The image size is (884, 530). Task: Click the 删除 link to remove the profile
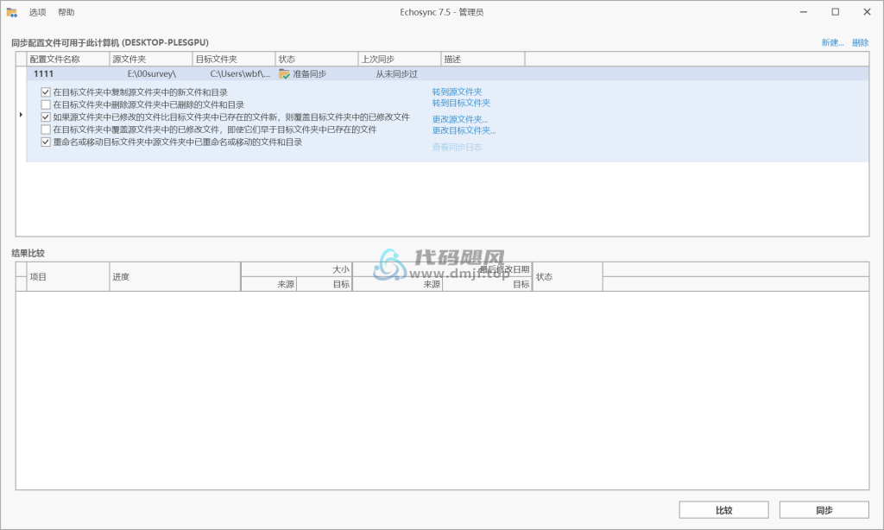click(x=861, y=43)
